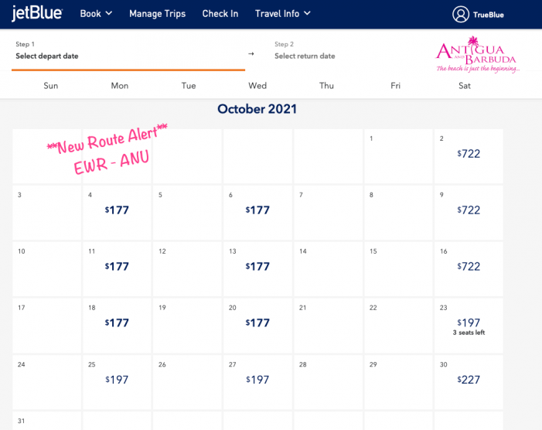Pick October 23 with 3 seats left
Image resolution: width=542 pixels, height=430 pixels.
469,325
